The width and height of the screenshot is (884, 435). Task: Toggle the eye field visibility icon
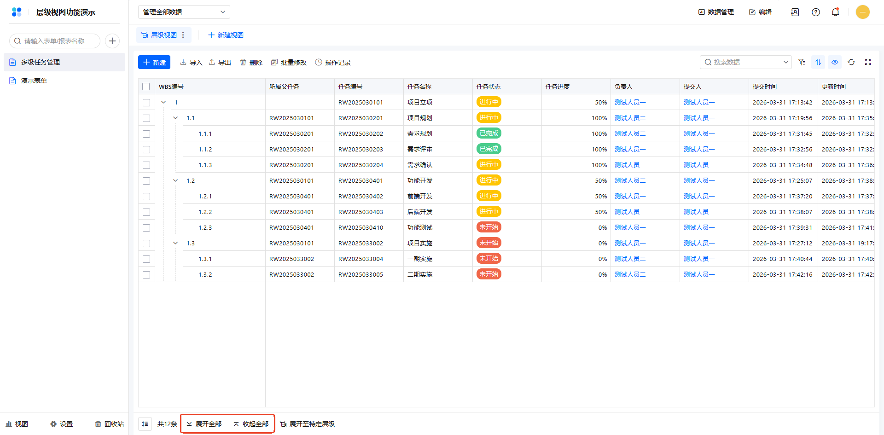[835, 62]
